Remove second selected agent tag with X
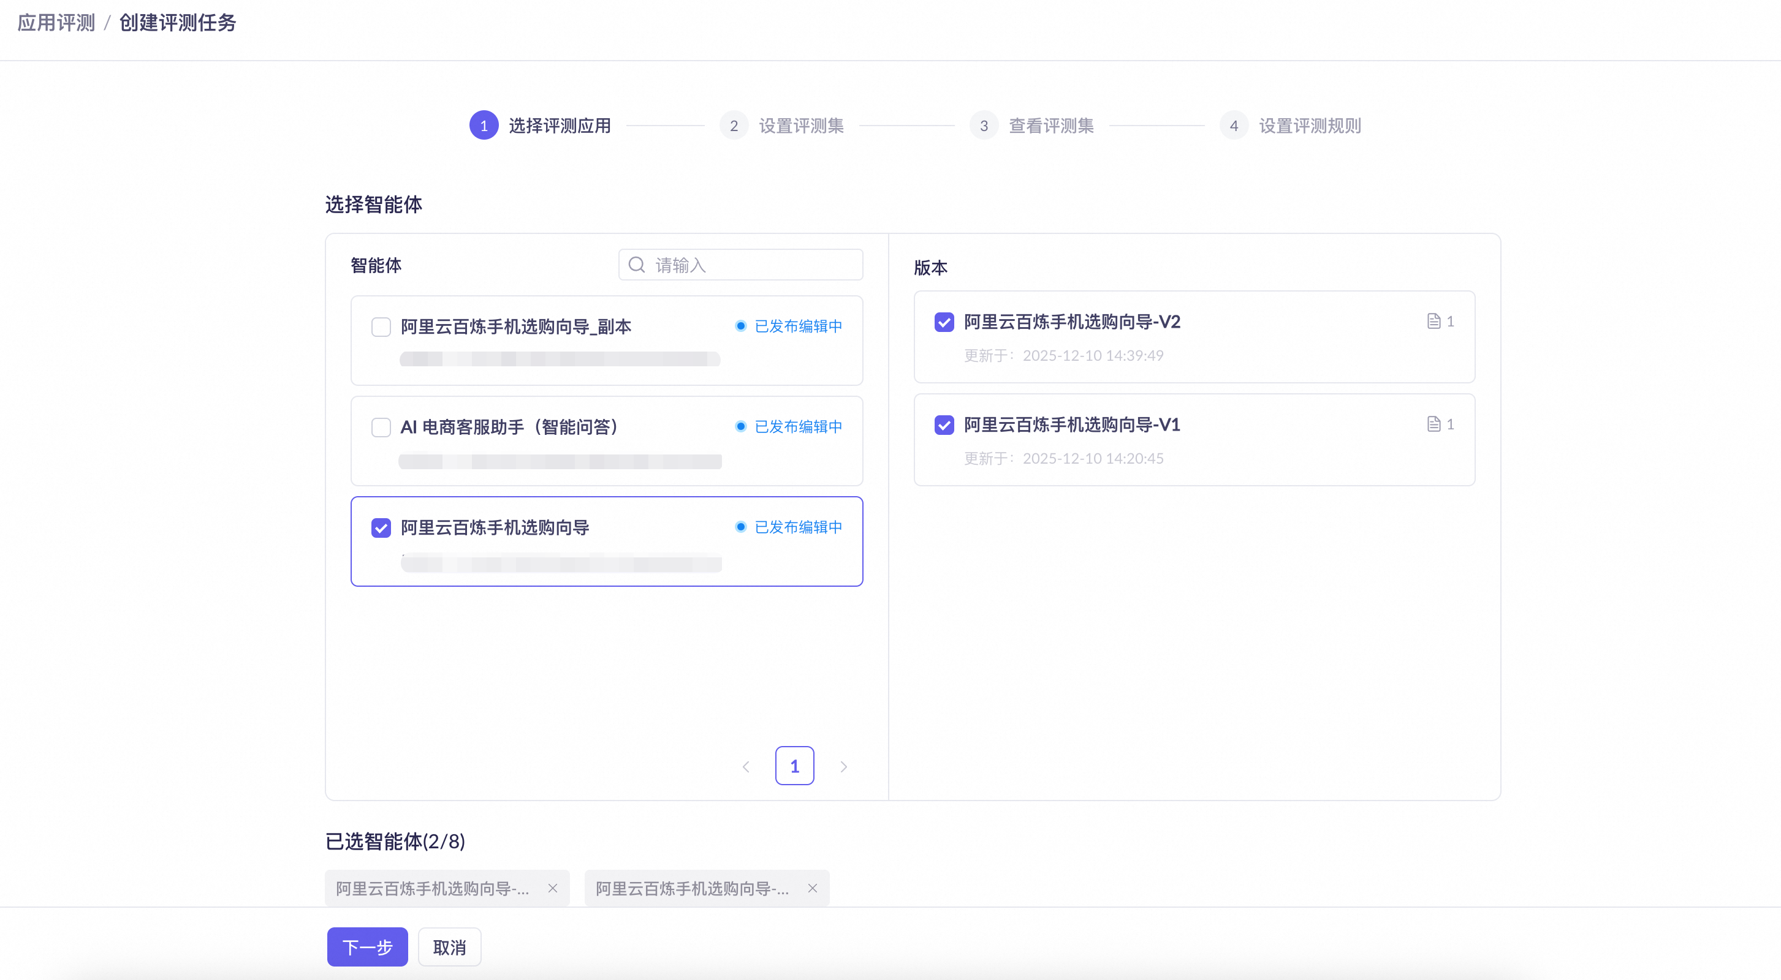1781x980 pixels. (x=813, y=888)
